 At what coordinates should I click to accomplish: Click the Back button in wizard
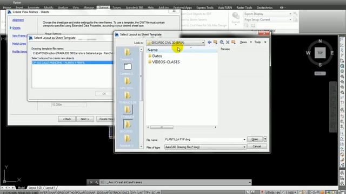point(67,119)
